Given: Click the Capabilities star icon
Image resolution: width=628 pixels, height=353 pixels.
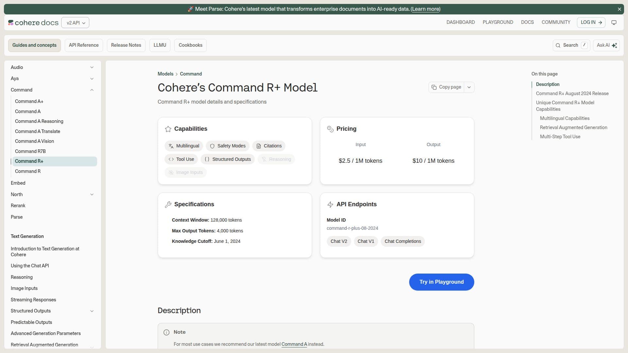Looking at the screenshot, I should click(x=168, y=129).
